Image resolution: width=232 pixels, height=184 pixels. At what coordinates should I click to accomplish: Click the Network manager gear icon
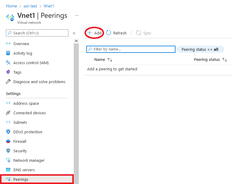click(8, 160)
